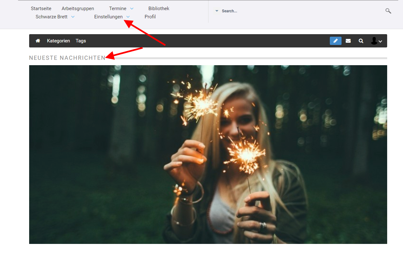Open the search options triangle

coord(217,11)
